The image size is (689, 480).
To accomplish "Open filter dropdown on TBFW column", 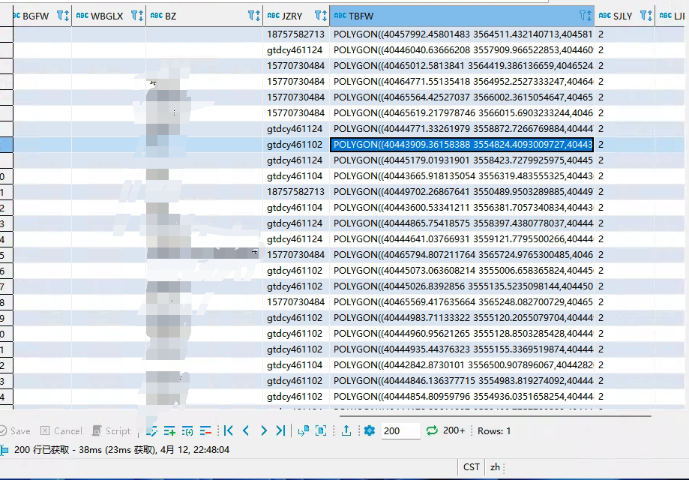I will 585,16.
